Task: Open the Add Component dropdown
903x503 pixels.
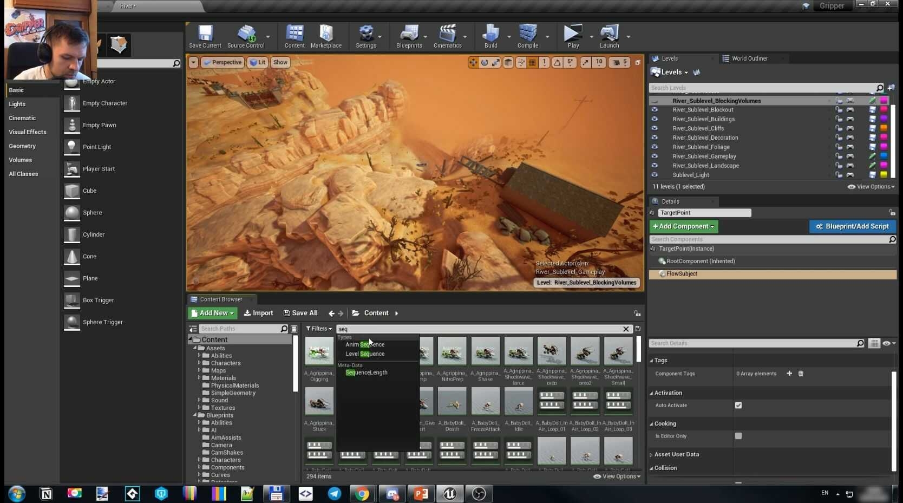Action: (684, 226)
